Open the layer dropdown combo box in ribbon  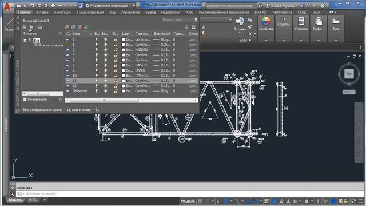click(216, 20)
